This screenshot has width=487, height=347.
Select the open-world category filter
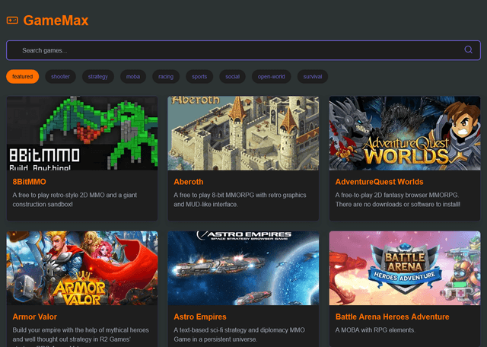click(x=271, y=76)
